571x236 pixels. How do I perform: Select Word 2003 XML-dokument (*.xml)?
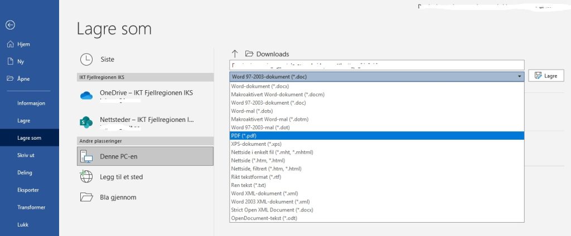(377, 201)
